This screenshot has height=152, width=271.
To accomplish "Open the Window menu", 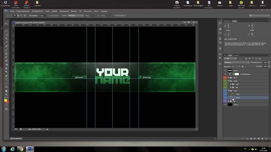I will pos(96,11).
